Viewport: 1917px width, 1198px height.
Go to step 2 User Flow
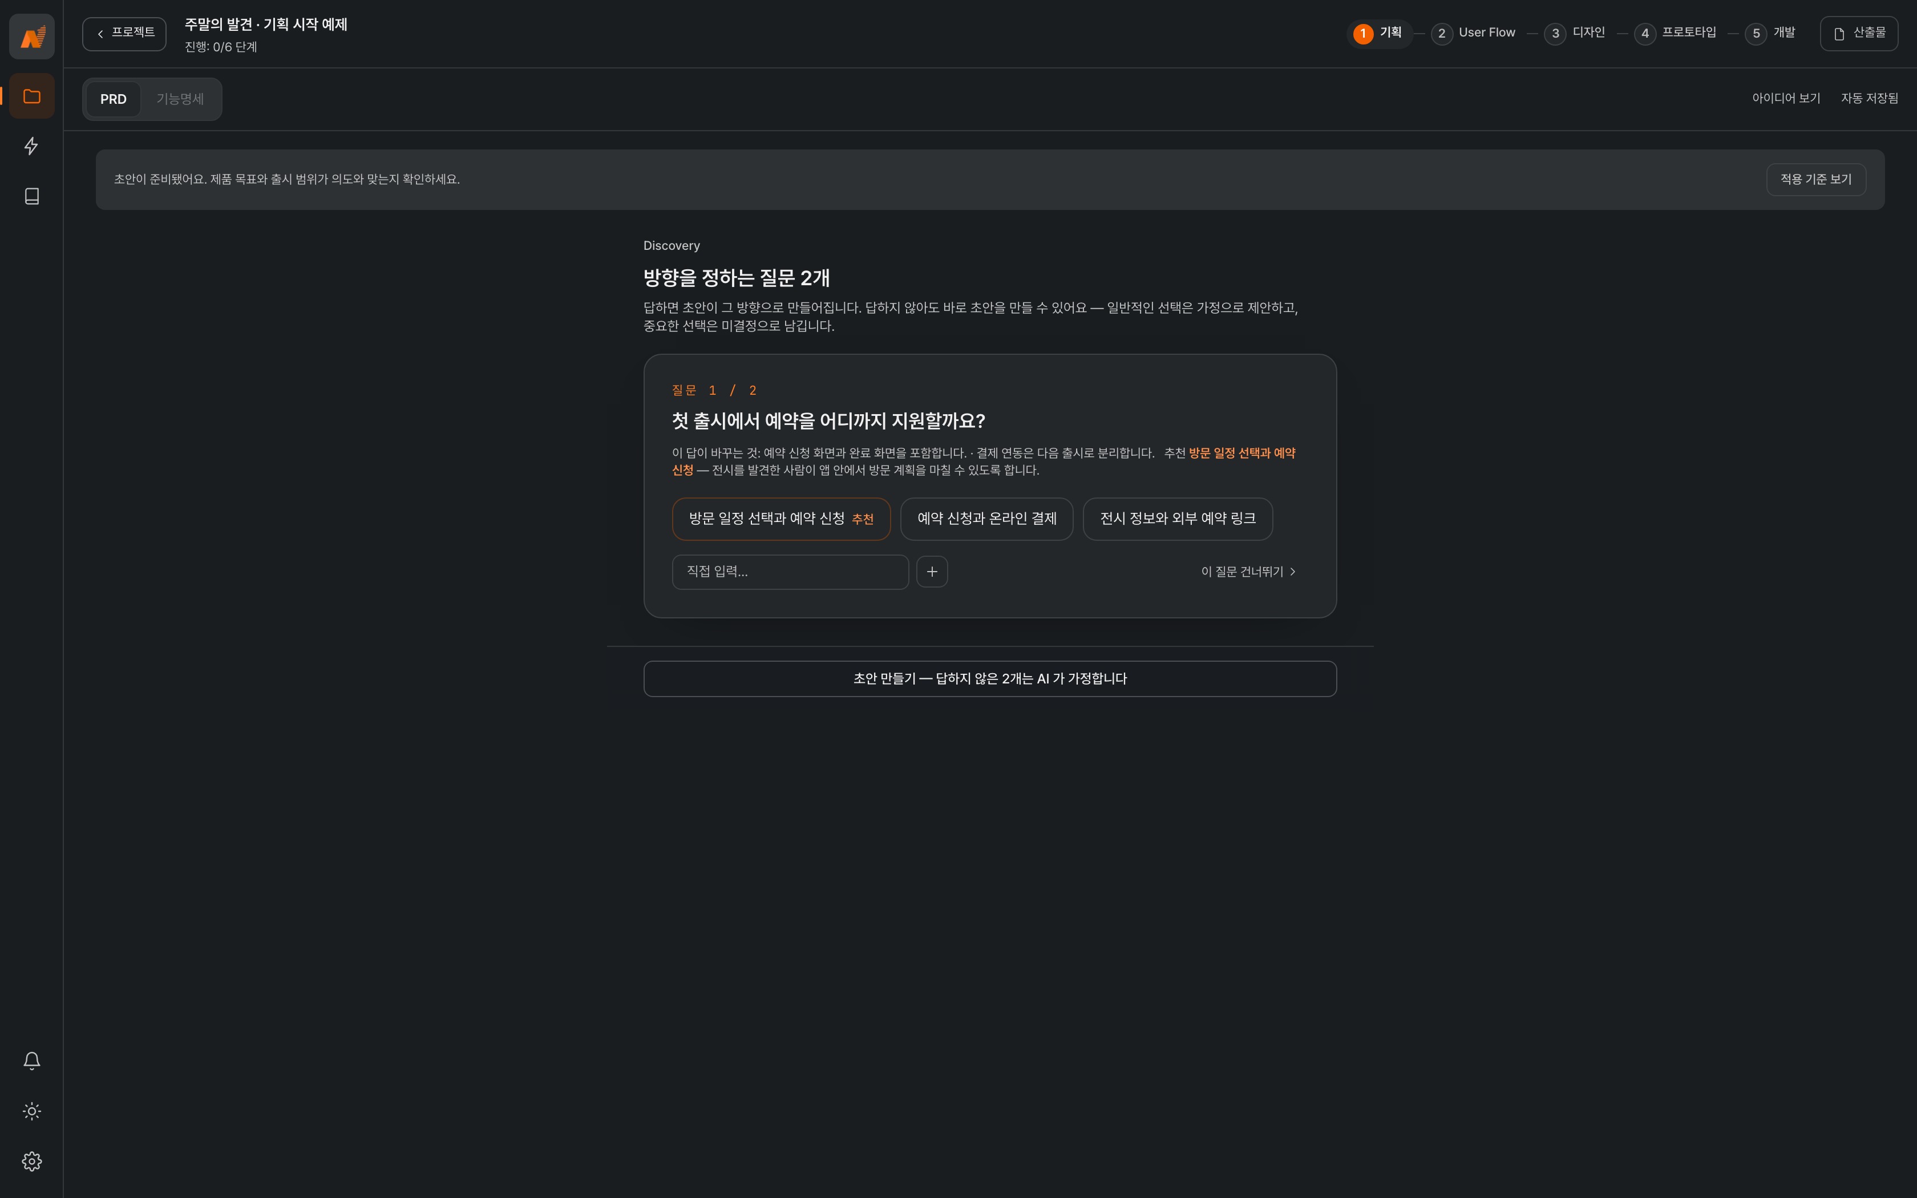[1473, 33]
